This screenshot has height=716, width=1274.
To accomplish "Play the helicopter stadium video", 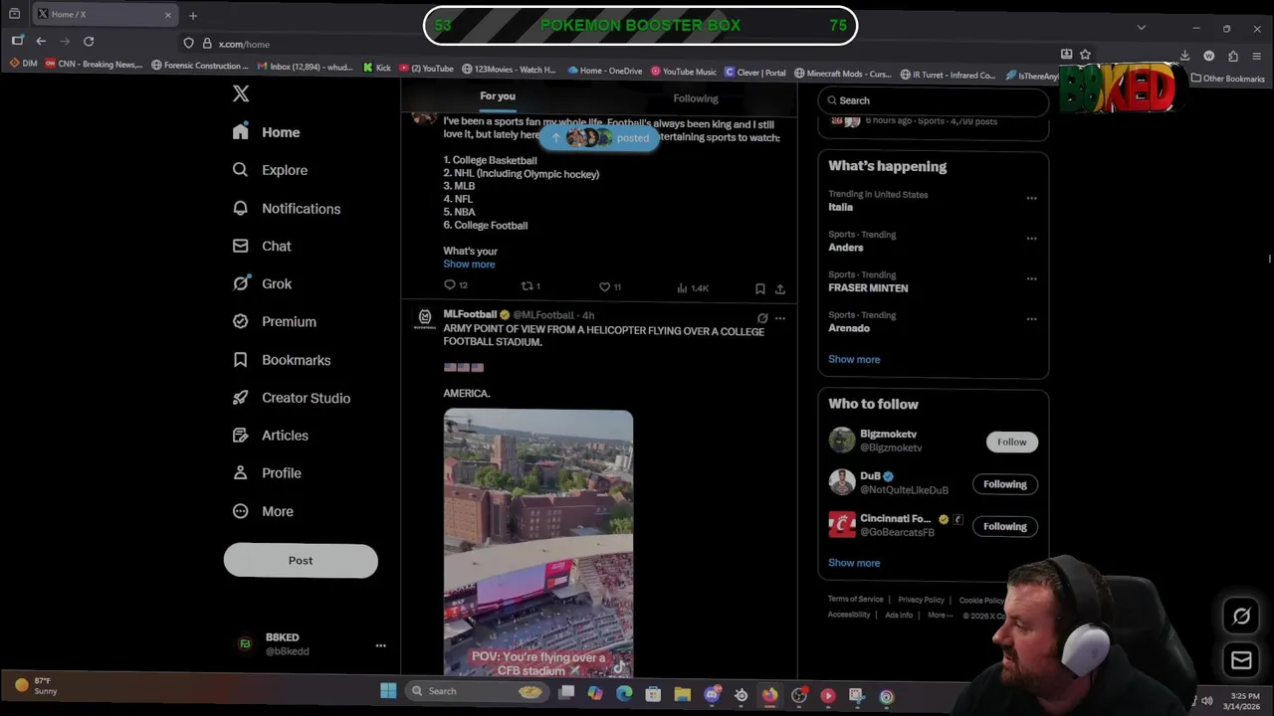I will [538, 543].
